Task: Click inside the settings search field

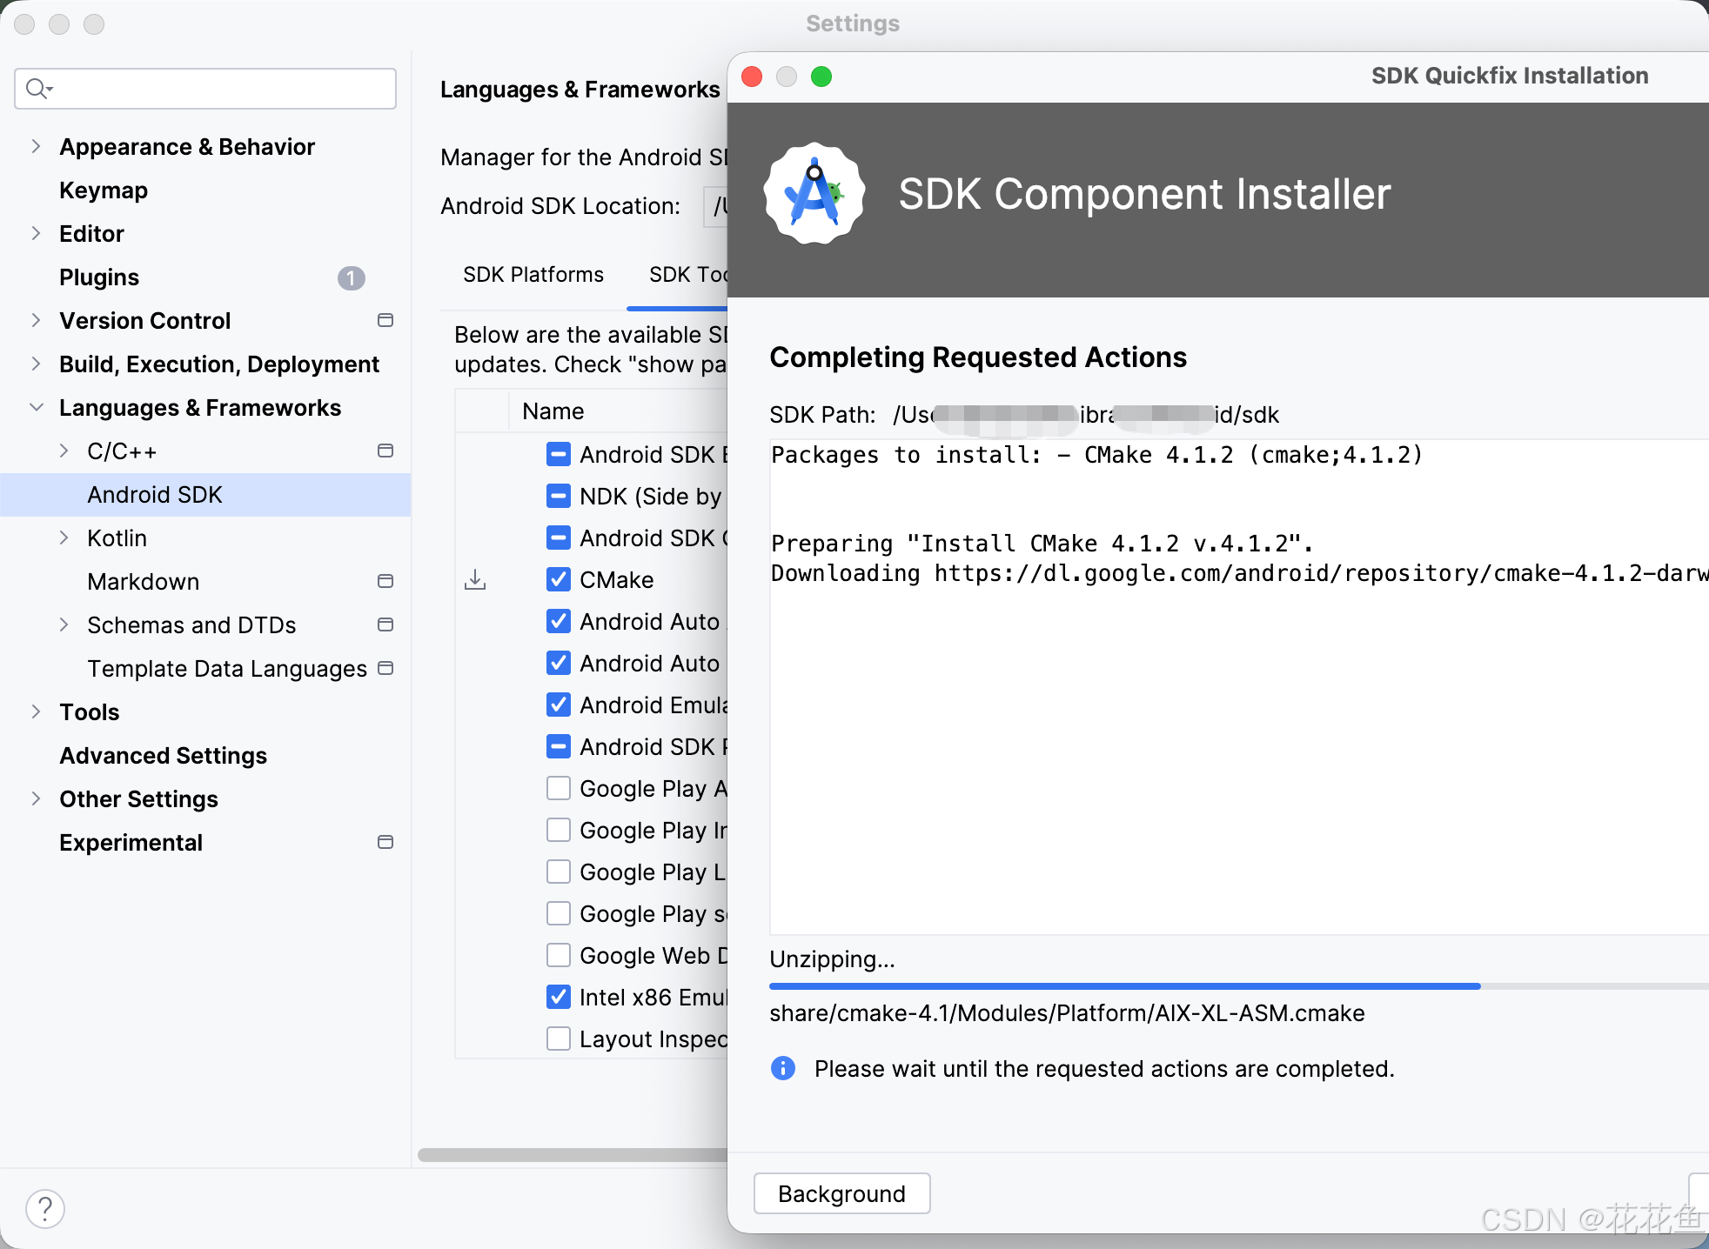Action: [x=218, y=89]
